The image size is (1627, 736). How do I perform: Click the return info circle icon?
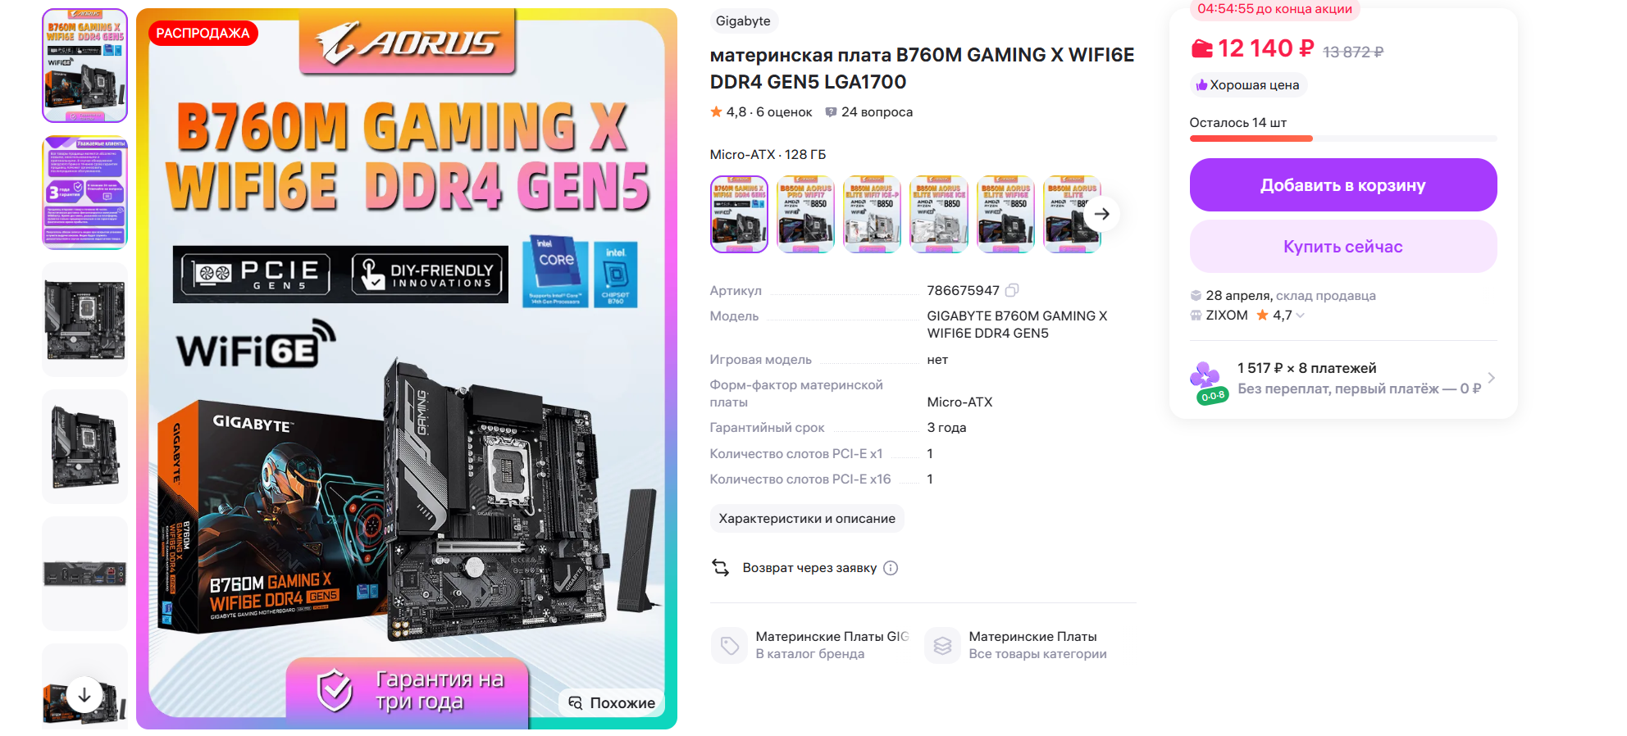[x=891, y=568]
